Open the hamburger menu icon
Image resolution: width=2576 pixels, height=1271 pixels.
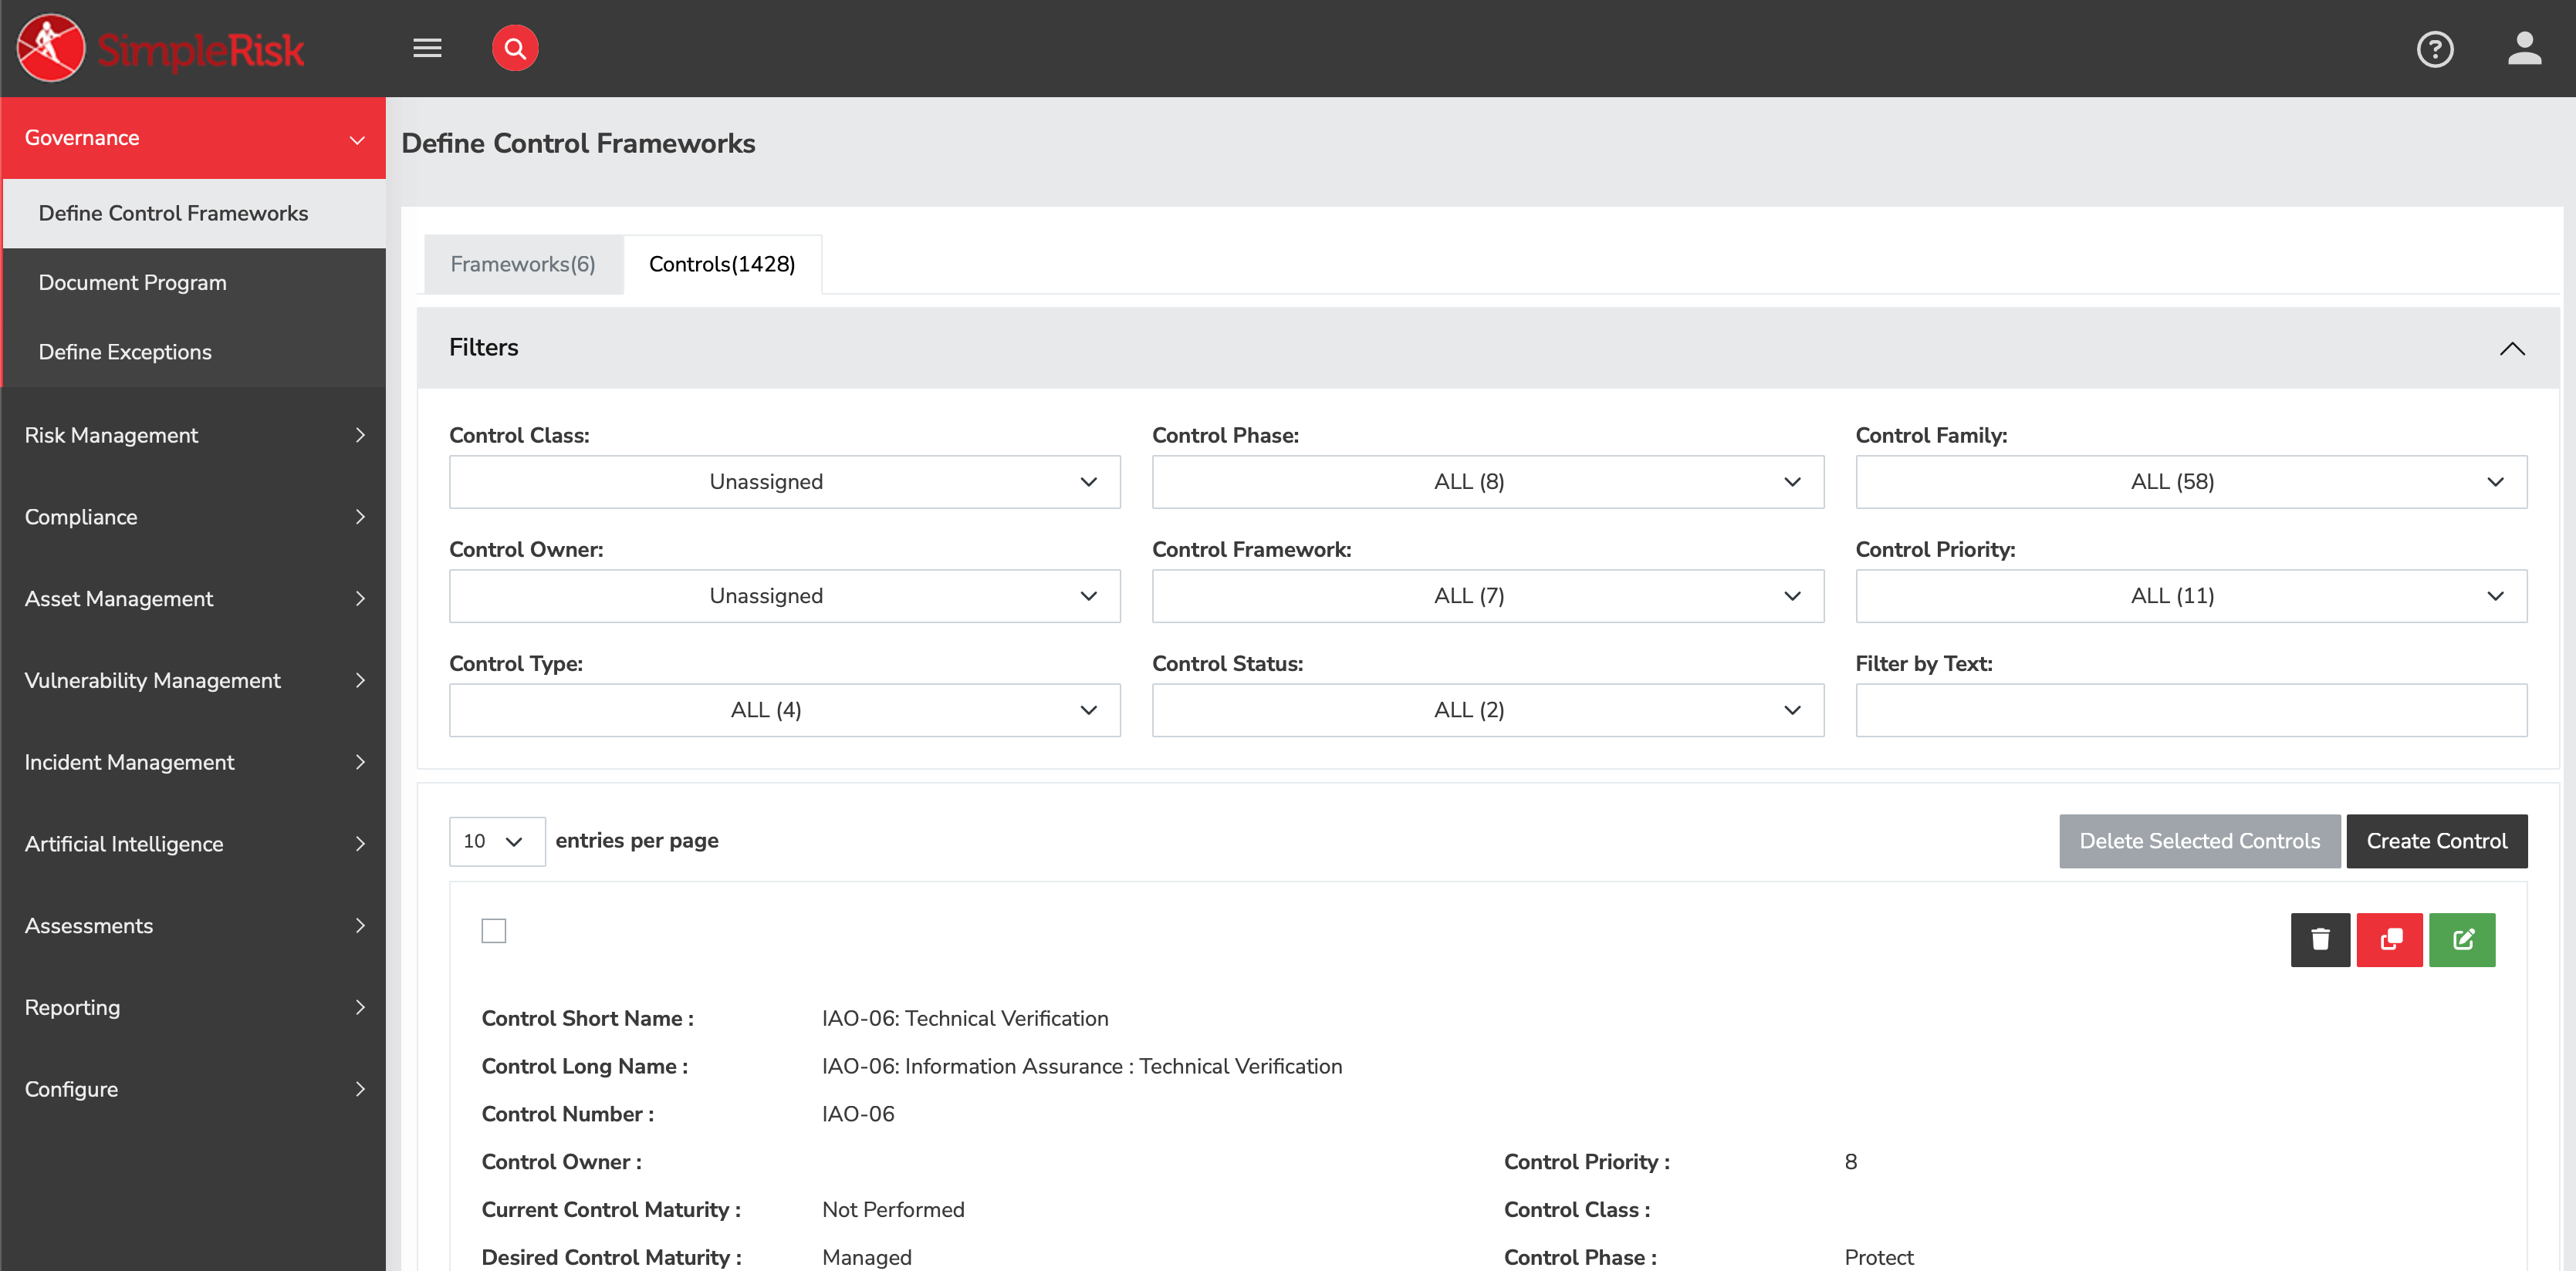(x=427, y=48)
